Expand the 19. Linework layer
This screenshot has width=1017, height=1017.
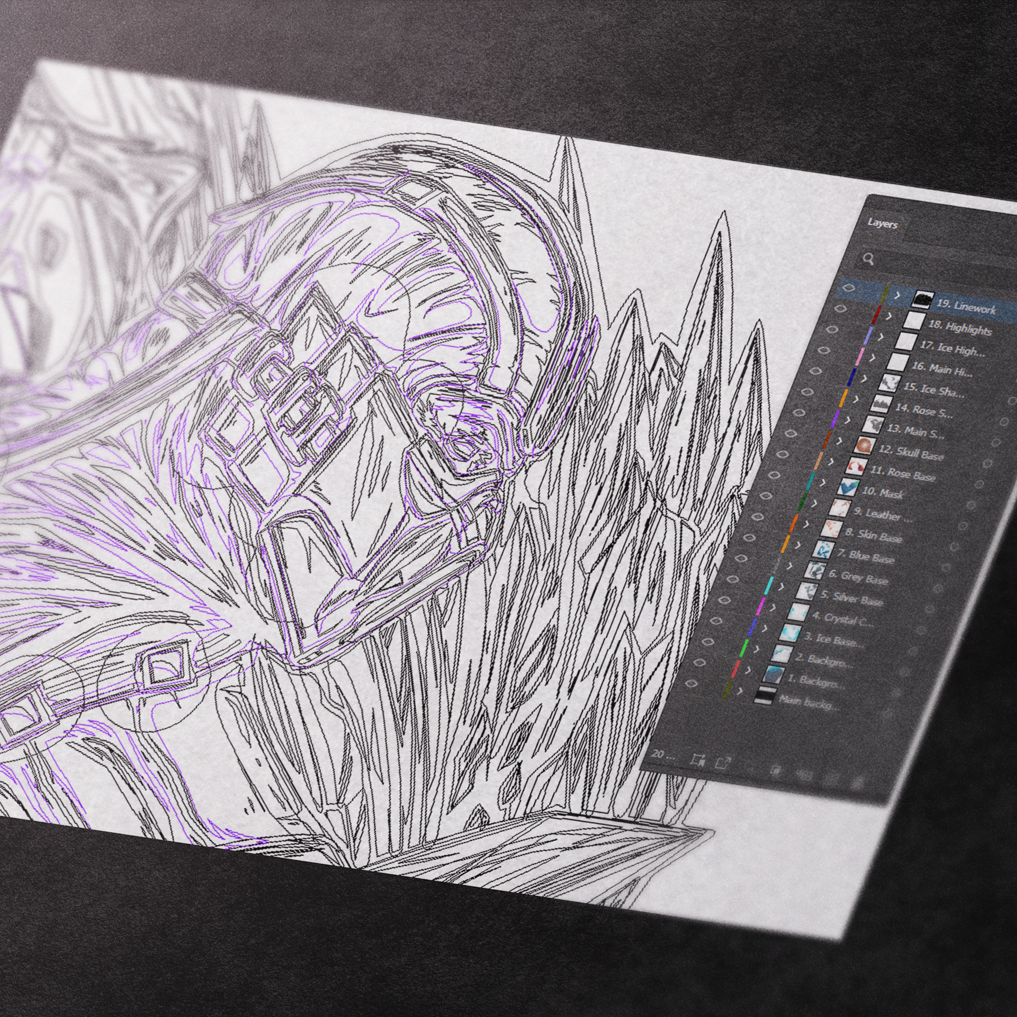click(x=897, y=296)
